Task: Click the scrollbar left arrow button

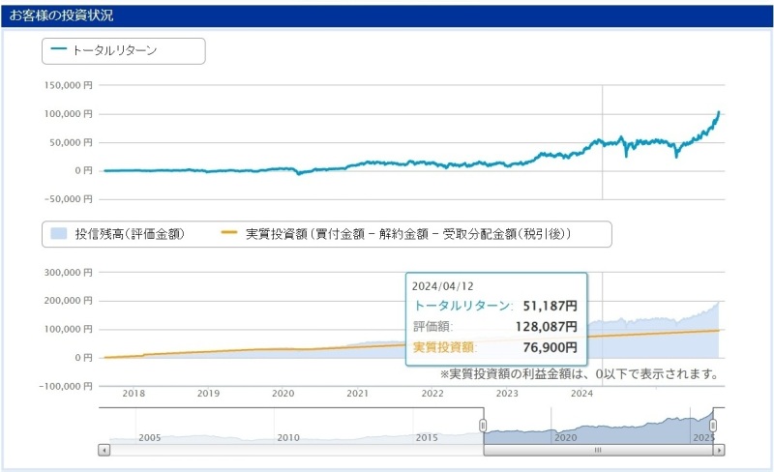Action: click(x=104, y=450)
